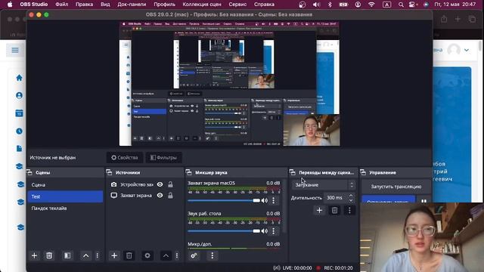Click the Свойства button
Image resolution: width=484 pixels, height=272 pixels.
click(125, 158)
